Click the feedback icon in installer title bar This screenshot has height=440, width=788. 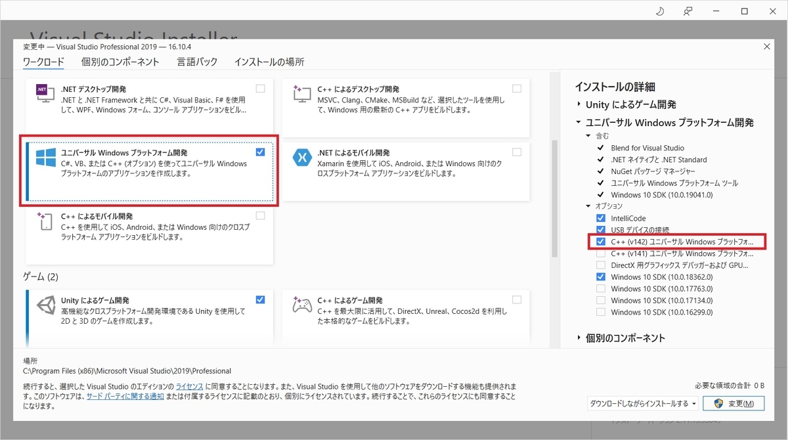pyautogui.click(x=688, y=11)
